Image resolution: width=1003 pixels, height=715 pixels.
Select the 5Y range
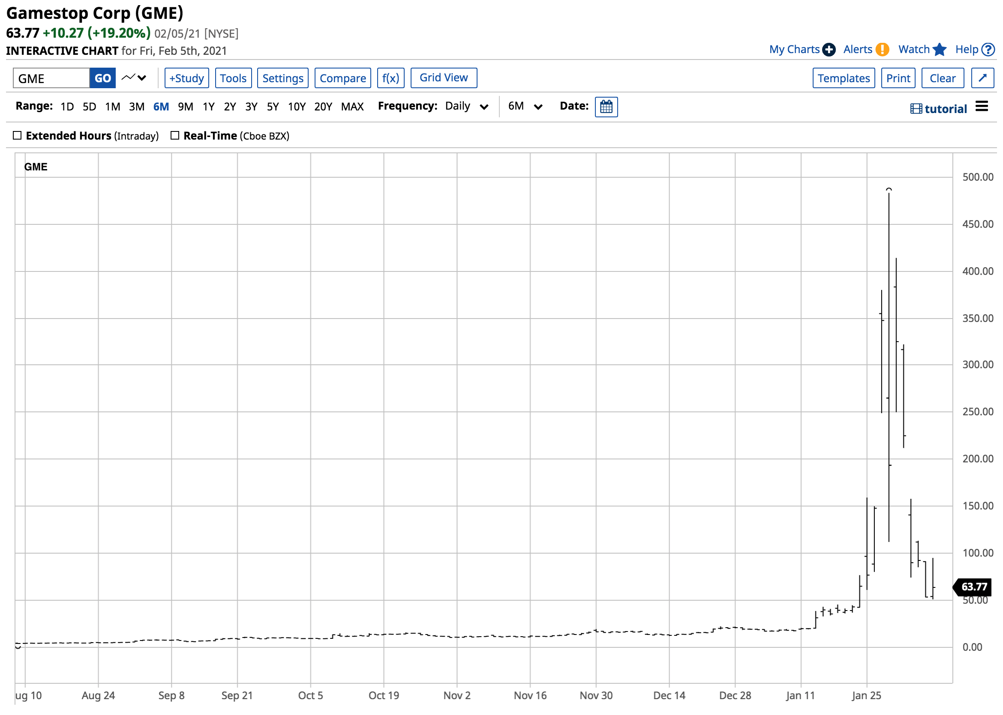(x=273, y=107)
